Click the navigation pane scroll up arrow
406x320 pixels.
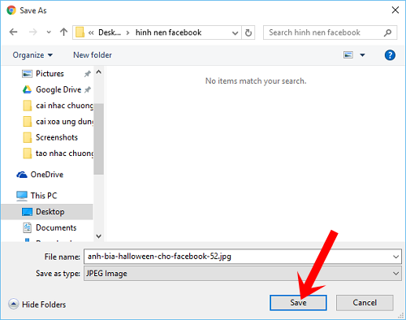[x=99, y=72]
